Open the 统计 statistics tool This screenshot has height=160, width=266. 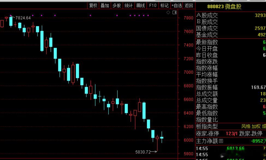(128, 6)
